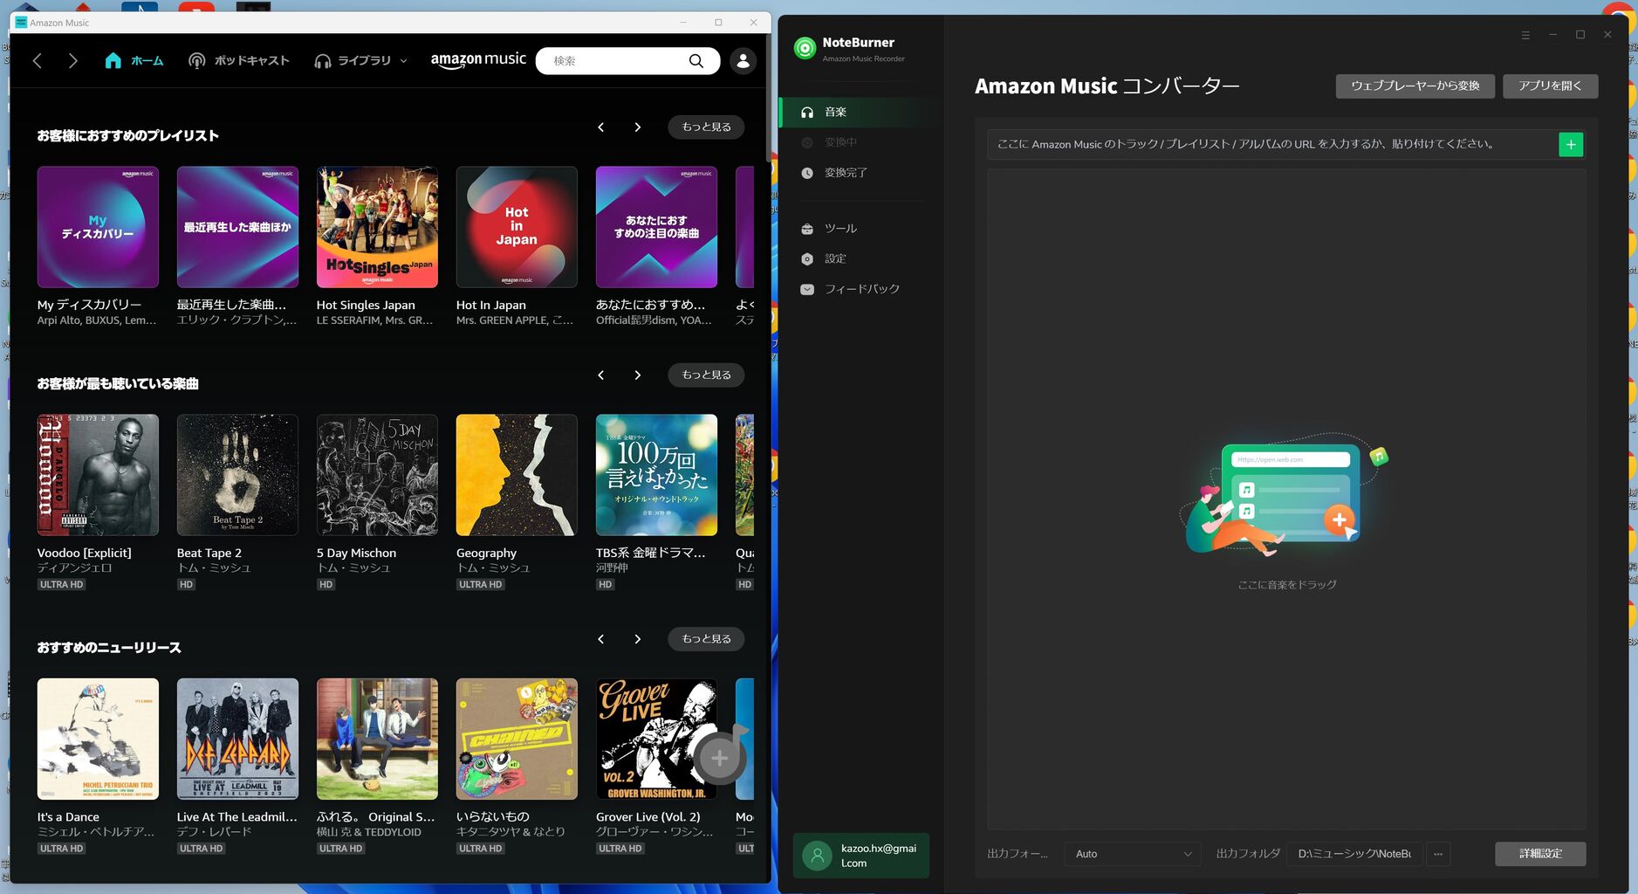Click the search magnifier in Amazon Music
The image size is (1638, 894).
click(696, 60)
